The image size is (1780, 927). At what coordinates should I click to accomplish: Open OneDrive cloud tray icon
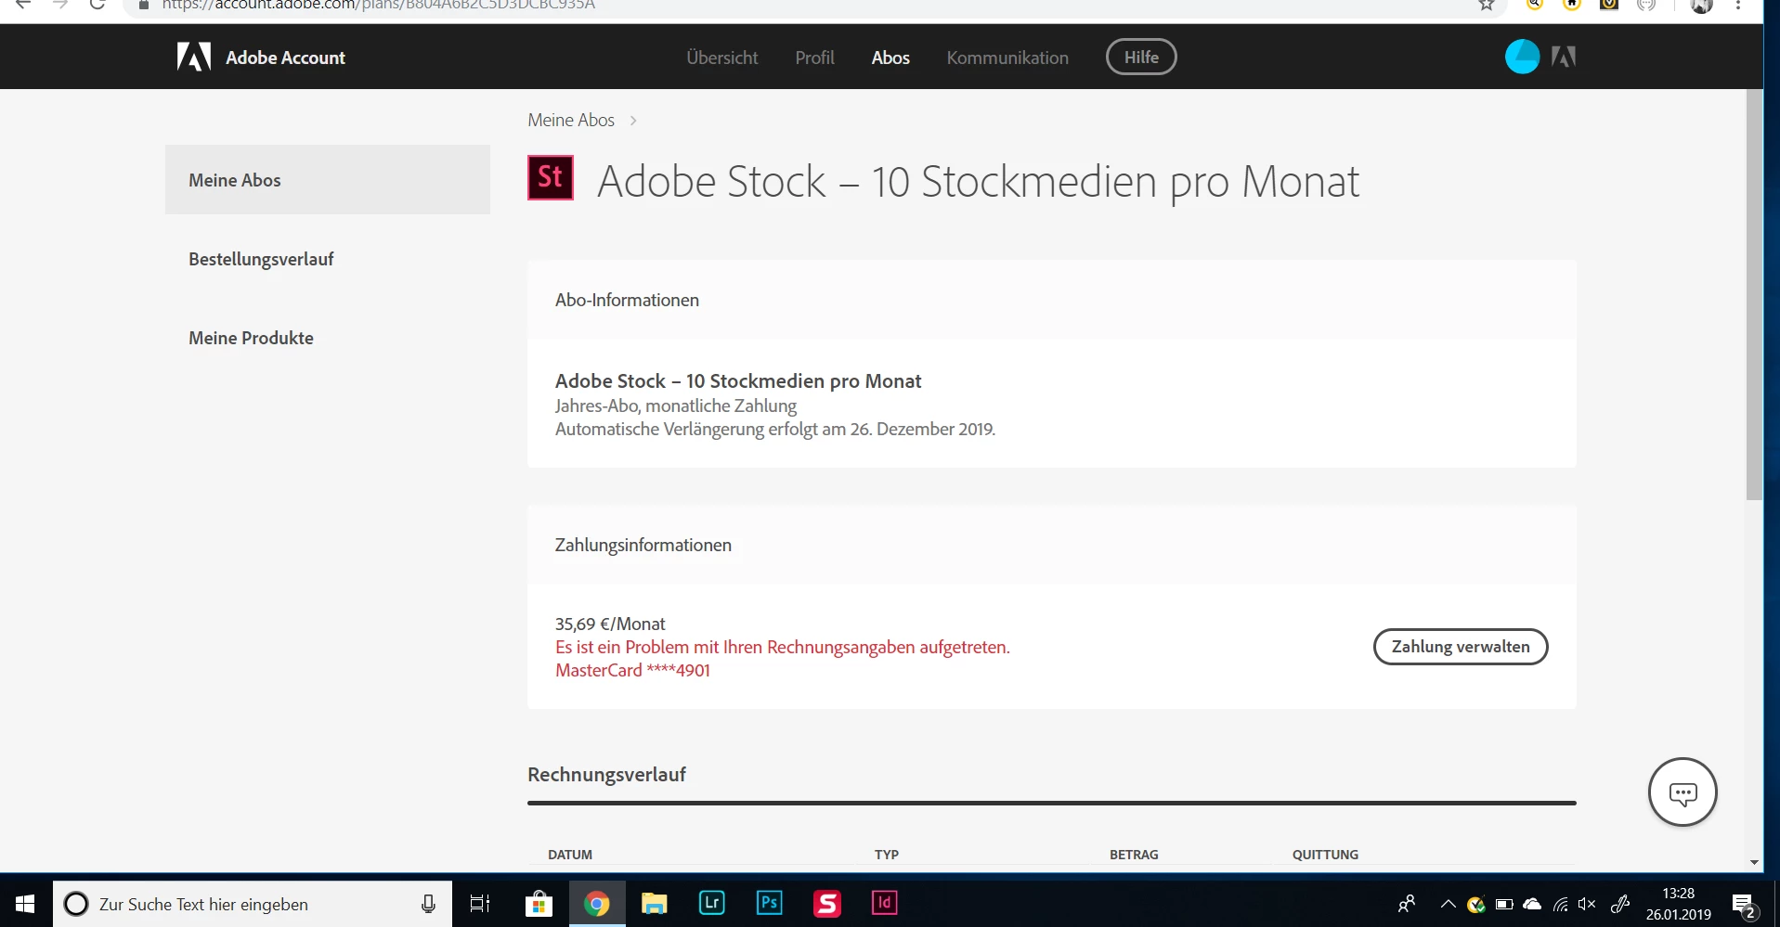click(x=1532, y=904)
